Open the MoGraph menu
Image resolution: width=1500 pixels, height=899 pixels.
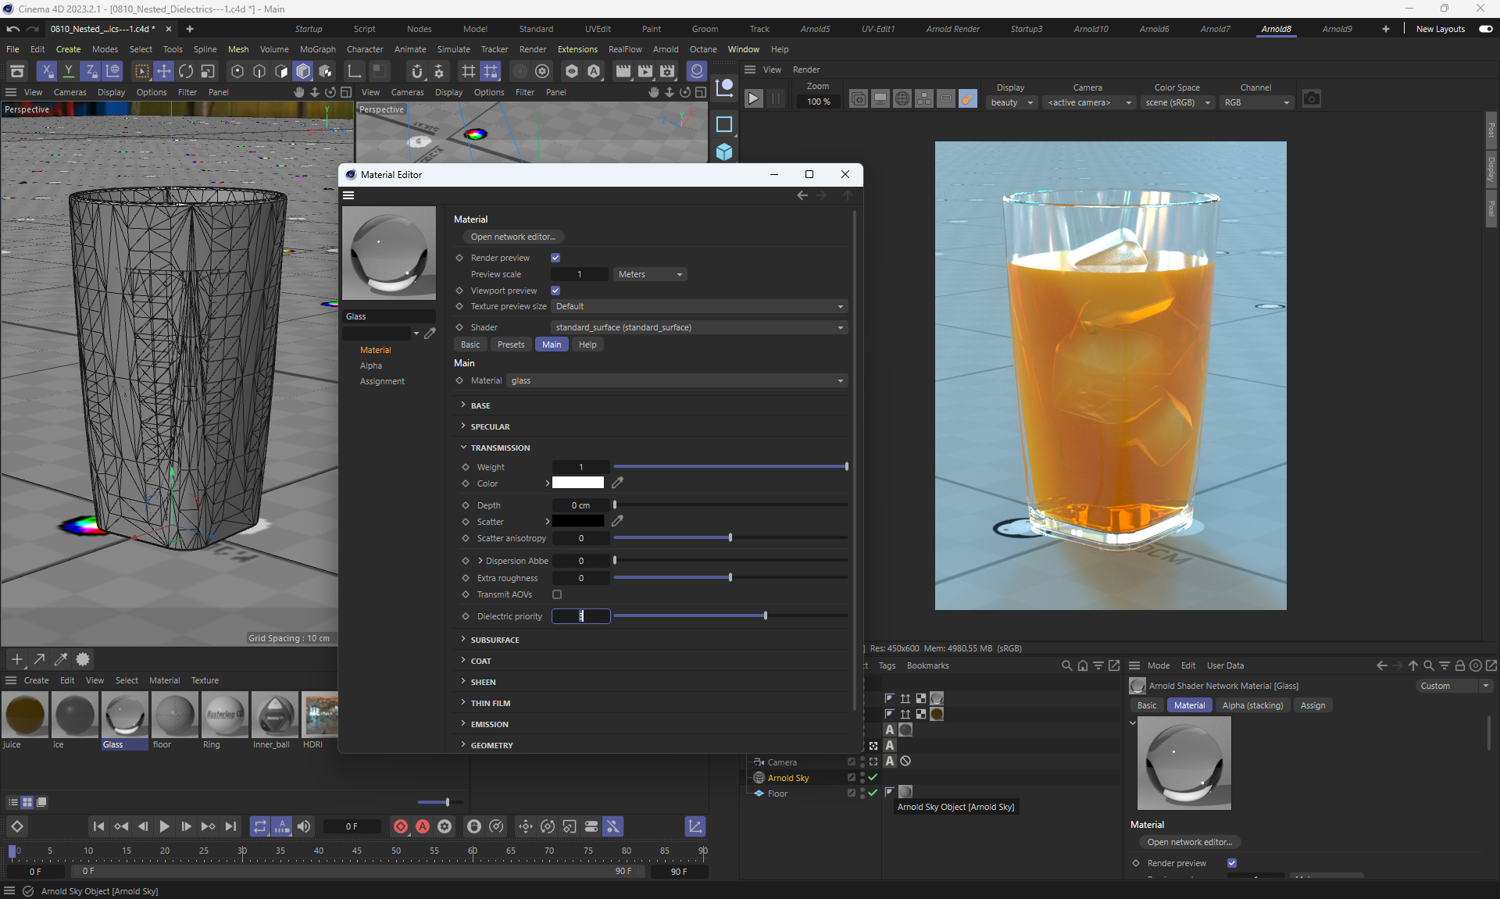(x=317, y=49)
